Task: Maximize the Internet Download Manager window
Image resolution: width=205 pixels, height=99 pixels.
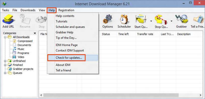Action: point(190,3)
